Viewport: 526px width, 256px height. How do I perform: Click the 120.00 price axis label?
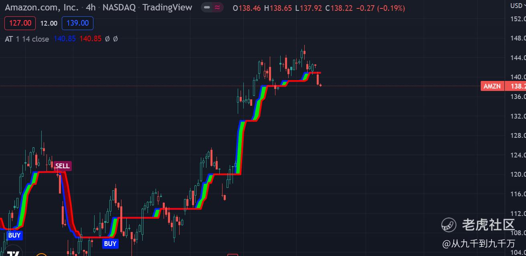518,174
